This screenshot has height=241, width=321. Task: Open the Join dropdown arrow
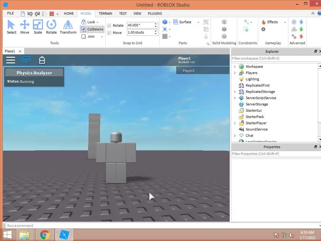(102, 37)
